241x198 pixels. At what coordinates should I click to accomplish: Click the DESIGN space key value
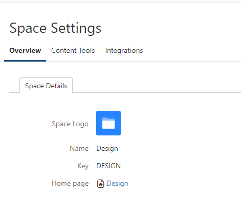pyautogui.click(x=108, y=166)
